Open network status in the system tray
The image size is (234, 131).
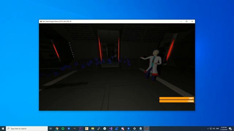click(x=211, y=128)
